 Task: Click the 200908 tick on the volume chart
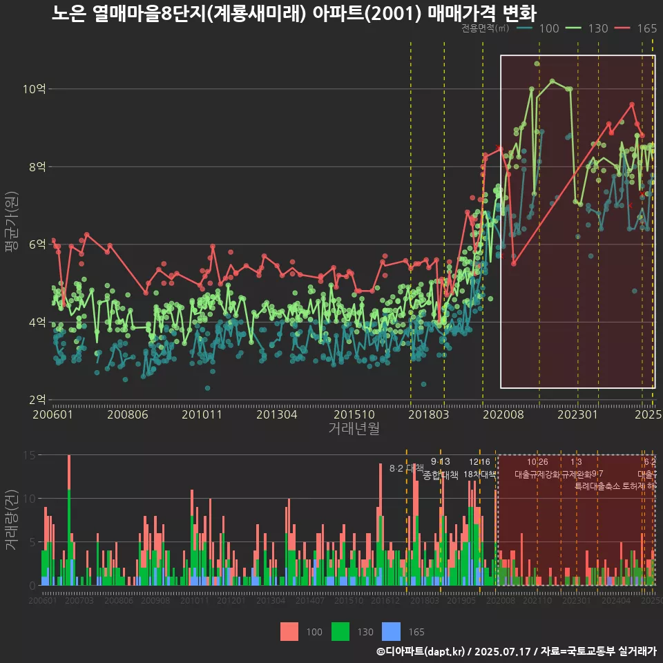[x=155, y=600]
